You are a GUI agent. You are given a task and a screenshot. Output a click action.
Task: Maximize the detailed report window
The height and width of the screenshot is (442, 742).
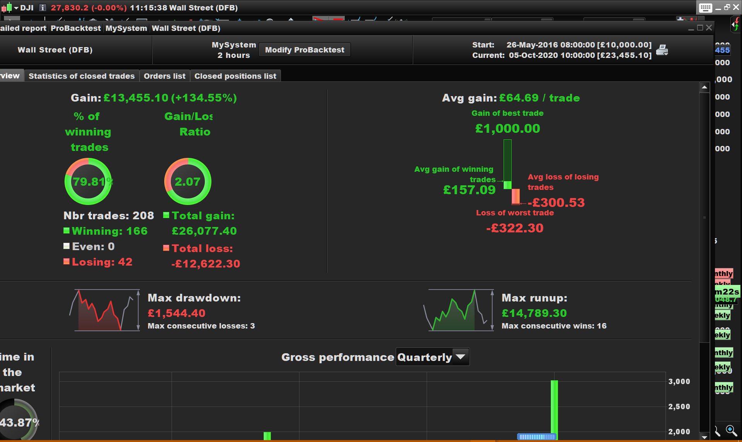coord(700,28)
